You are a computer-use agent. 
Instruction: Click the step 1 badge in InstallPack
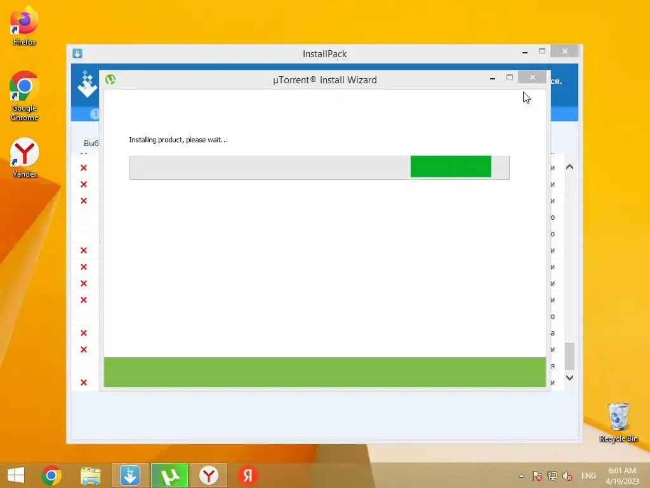tap(95, 113)
